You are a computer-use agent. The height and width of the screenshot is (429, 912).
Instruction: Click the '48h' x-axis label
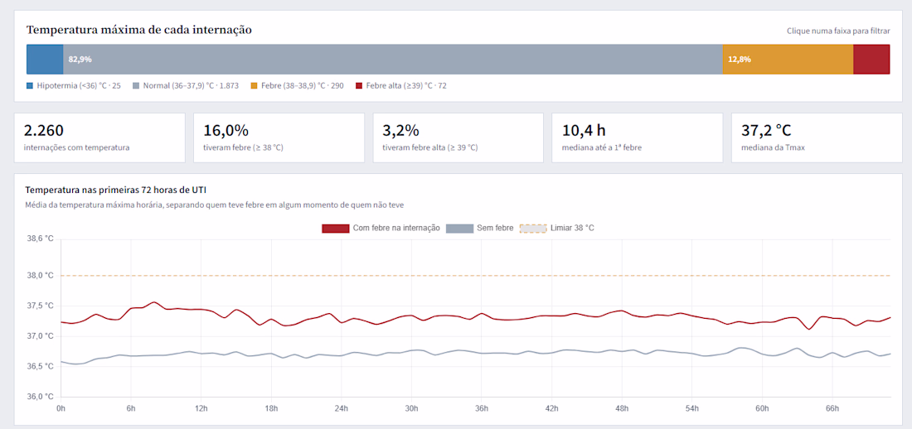tap(622, 408)
